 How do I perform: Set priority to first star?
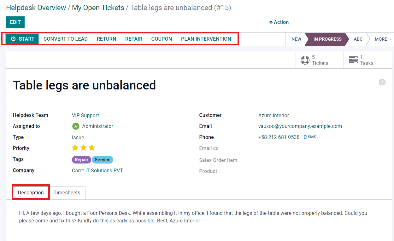click(x=75, y=148)
